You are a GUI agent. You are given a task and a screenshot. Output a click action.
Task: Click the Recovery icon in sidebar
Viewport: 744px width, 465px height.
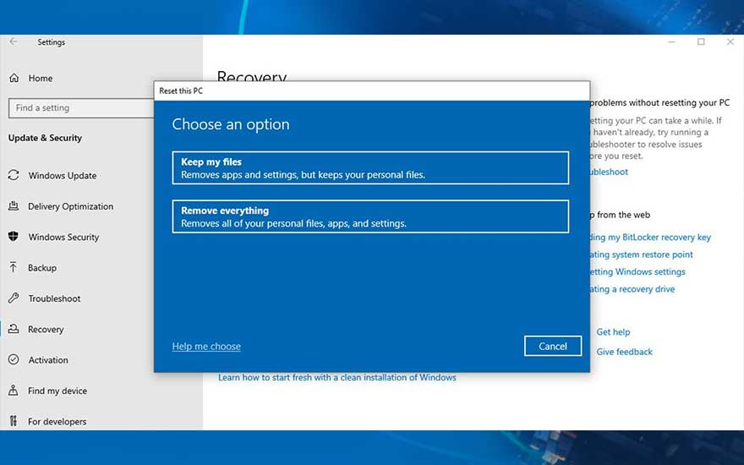tap(14, 330)
